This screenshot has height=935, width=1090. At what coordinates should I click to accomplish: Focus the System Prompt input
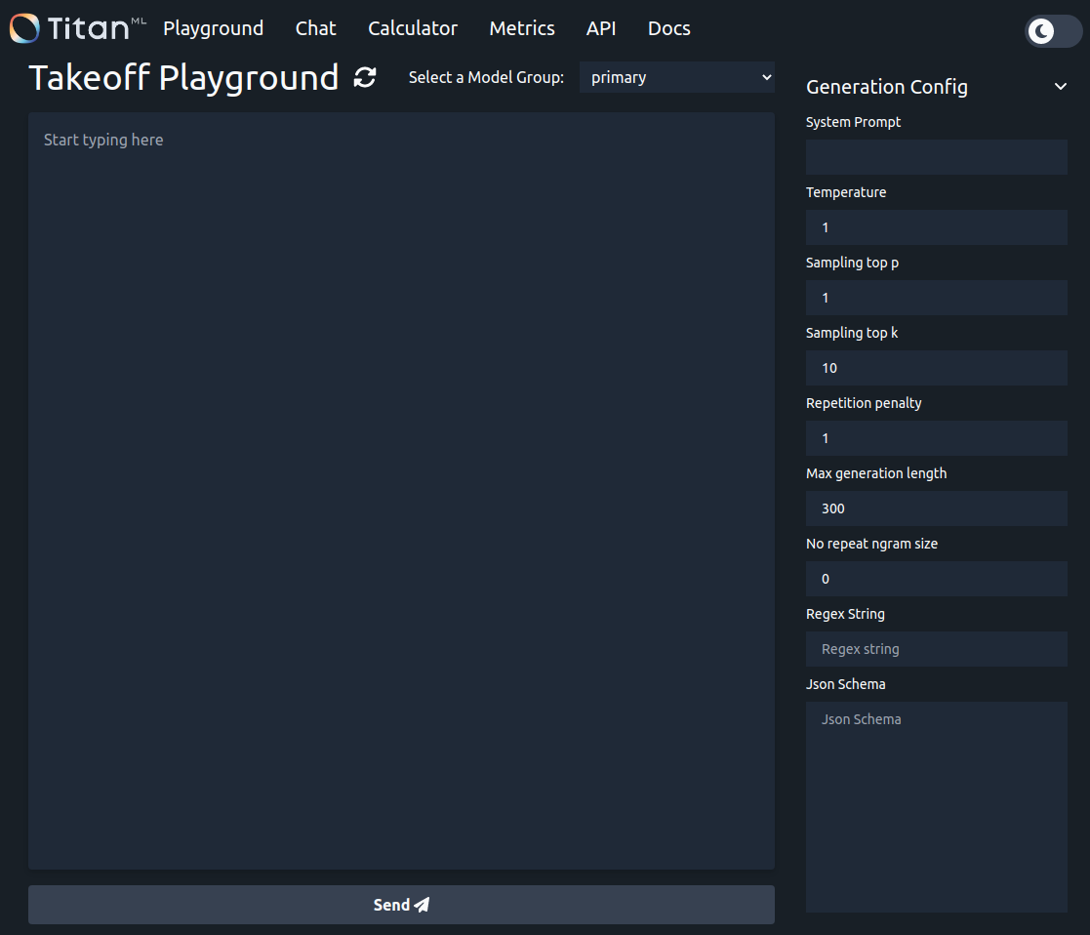coord(936,157)
